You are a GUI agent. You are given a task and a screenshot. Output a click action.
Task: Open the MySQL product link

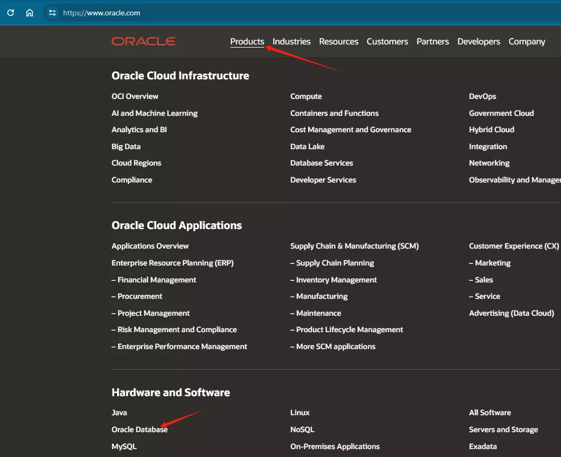coord(124,446)
